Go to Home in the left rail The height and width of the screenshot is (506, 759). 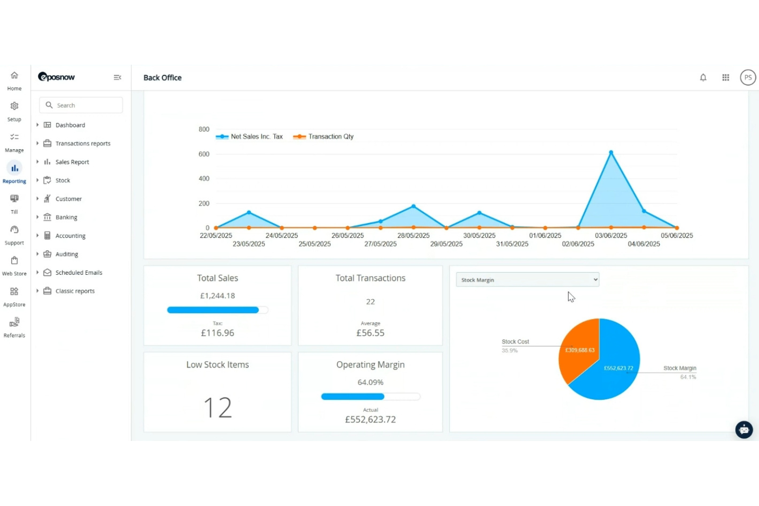point(14,80)
